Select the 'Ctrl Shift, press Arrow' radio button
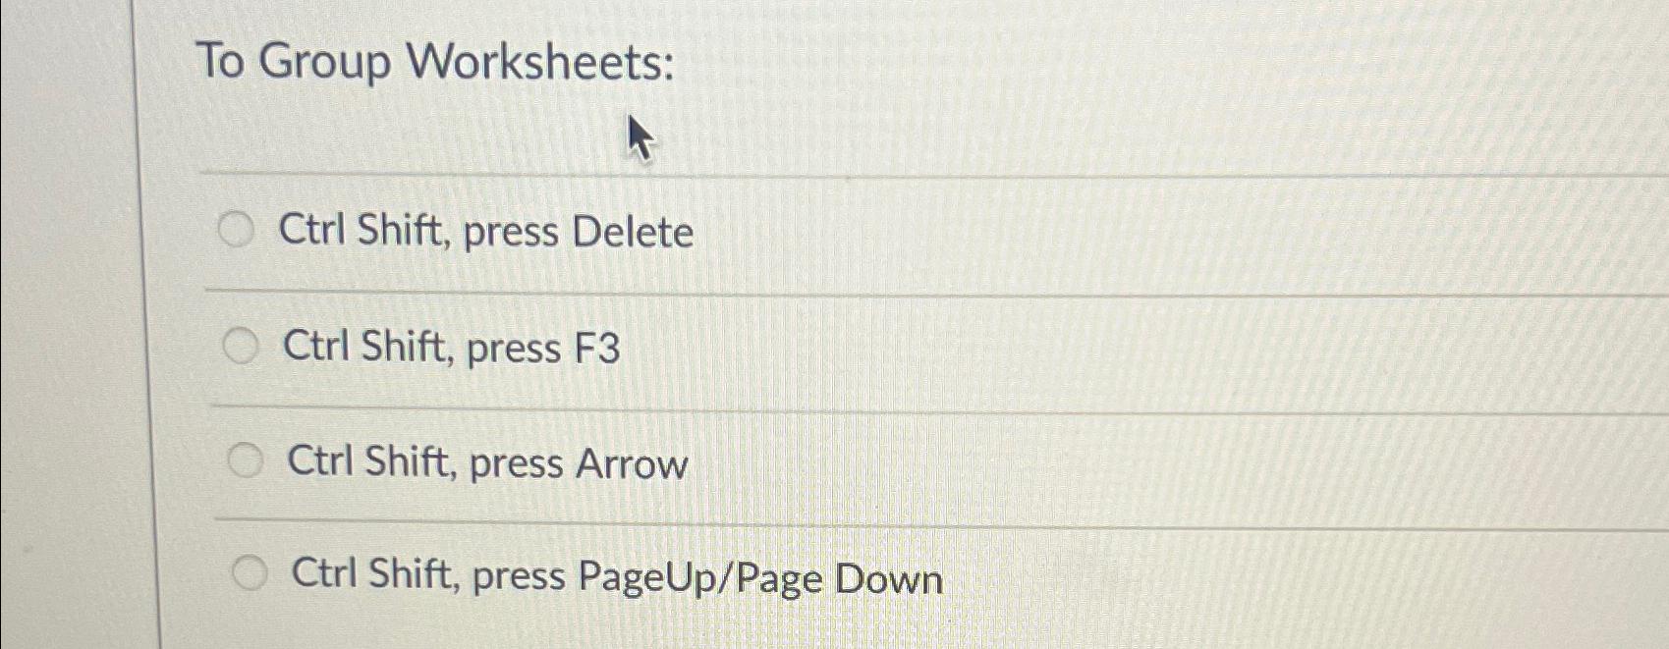 coord(246,460)
